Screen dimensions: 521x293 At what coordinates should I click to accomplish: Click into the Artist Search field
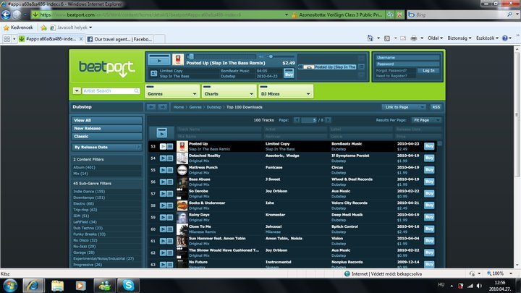click(108, 90)
